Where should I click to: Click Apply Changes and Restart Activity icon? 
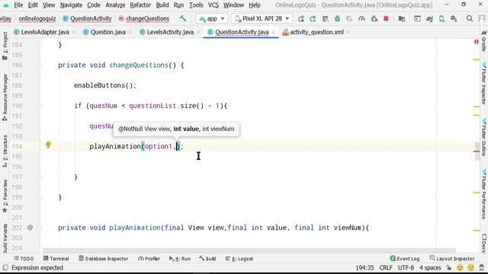[313, 19]
